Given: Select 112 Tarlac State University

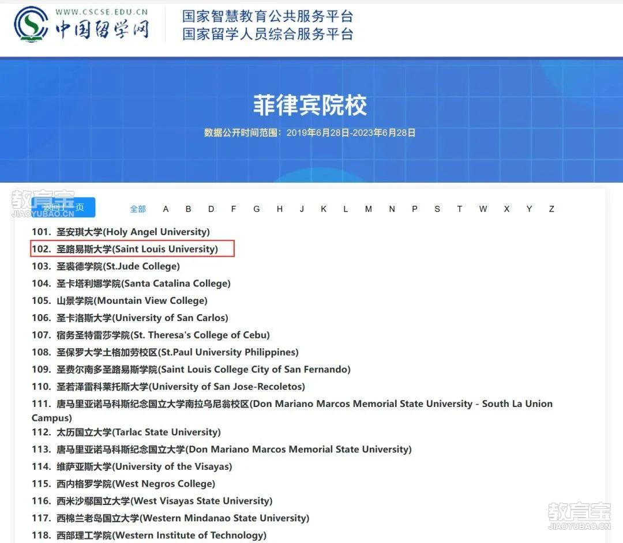Looking at the screenshot, I should coord(126,432).
